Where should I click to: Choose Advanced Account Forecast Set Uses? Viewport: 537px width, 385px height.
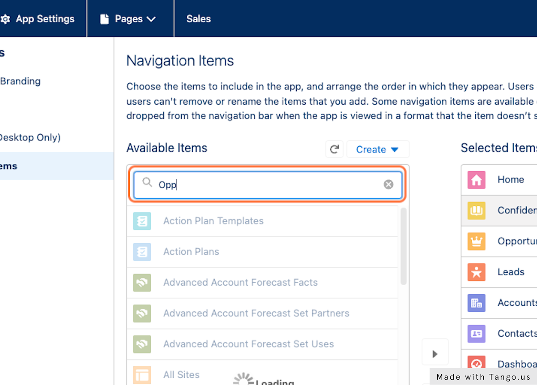pyautogui.click(x=248, y=344)
